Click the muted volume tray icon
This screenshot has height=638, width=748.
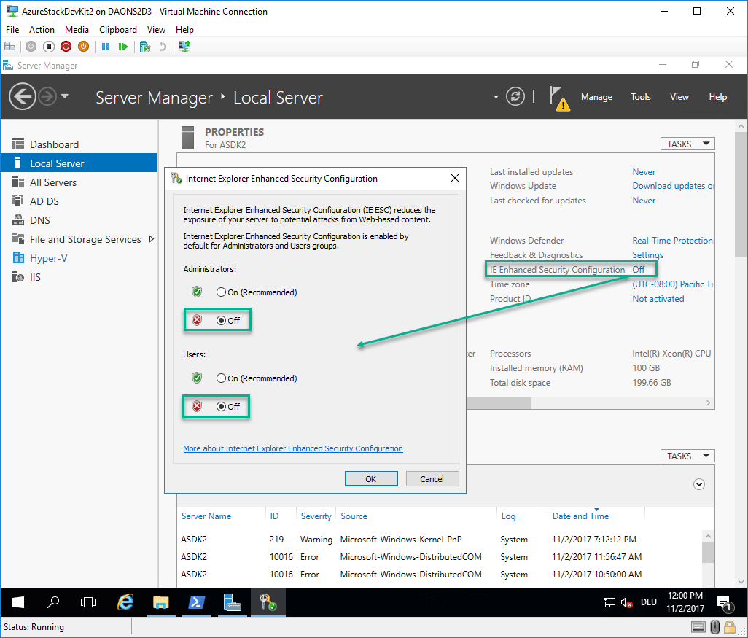click(627, 603)
